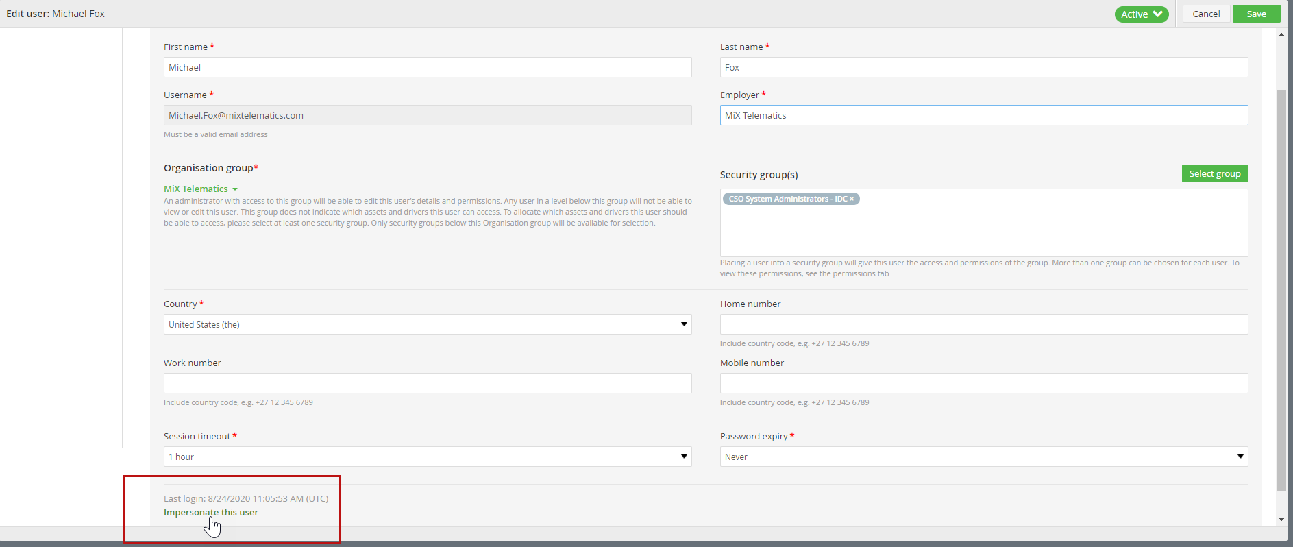1293x547 pixels.
Task: Open the Country dropdown
Action: pos(428,324)
